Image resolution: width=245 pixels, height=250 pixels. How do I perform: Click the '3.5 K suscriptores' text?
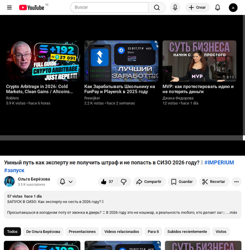click(32, 184)
